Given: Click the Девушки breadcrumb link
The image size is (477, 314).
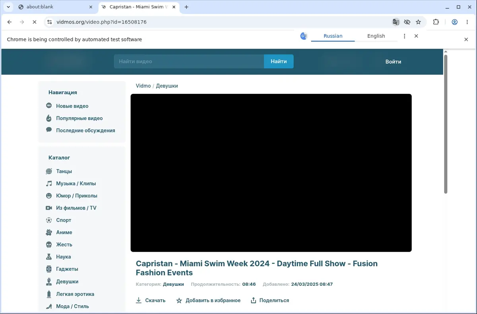Looking at the screenshot, I should pyautogui.click(x=167, y=86).
